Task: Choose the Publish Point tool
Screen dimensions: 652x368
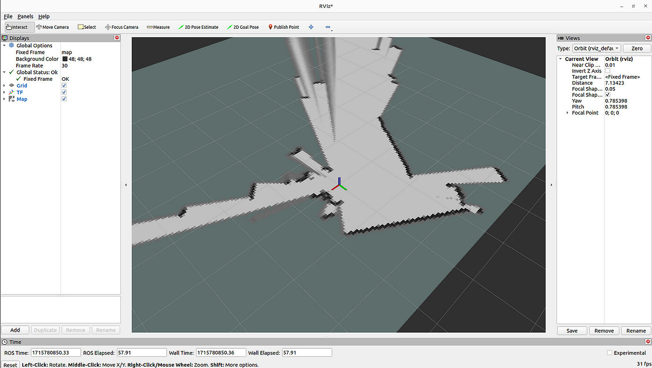Action: pos(283,27)
